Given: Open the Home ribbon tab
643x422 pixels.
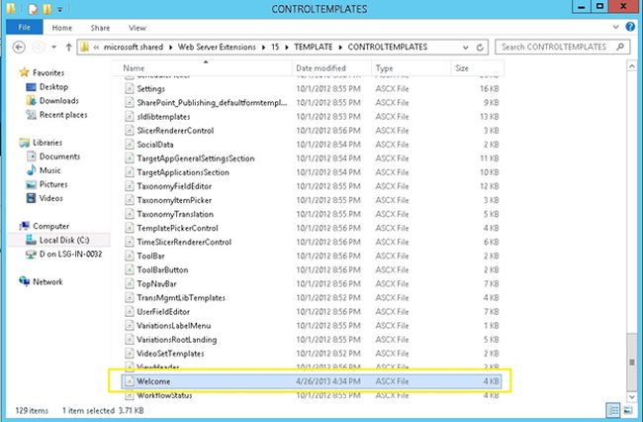Looking at the screenshot, I should [x=62, y=28].
